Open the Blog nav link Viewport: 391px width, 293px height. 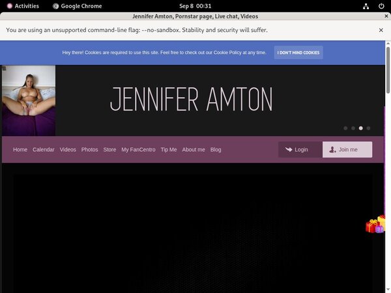[x=216, y=150]
